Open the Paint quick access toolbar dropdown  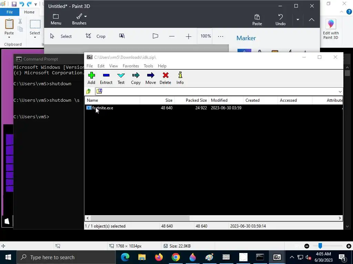click(x=36, y=4)
